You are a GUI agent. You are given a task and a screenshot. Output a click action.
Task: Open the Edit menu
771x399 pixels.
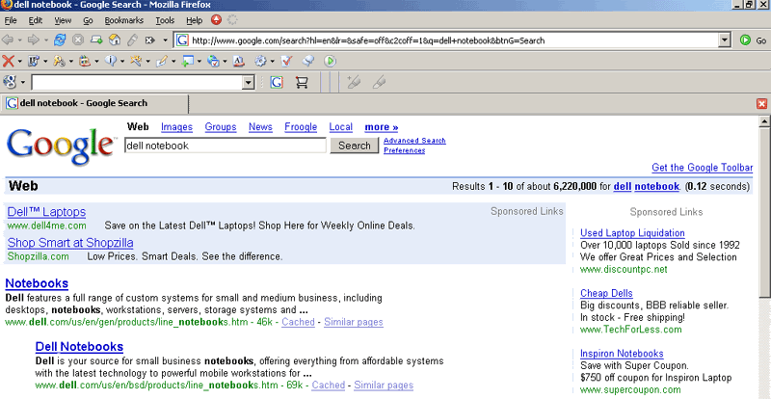[36, 20]
